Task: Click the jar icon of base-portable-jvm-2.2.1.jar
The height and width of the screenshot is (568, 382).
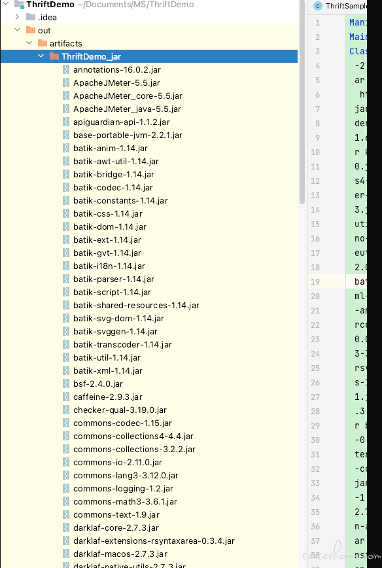Action: pos(66,135)
